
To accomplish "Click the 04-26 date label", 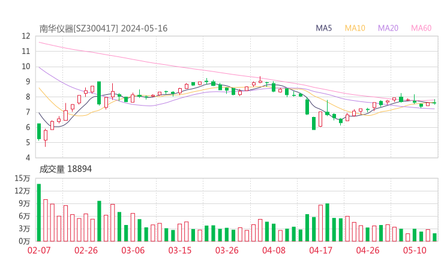I will point(368,250).
